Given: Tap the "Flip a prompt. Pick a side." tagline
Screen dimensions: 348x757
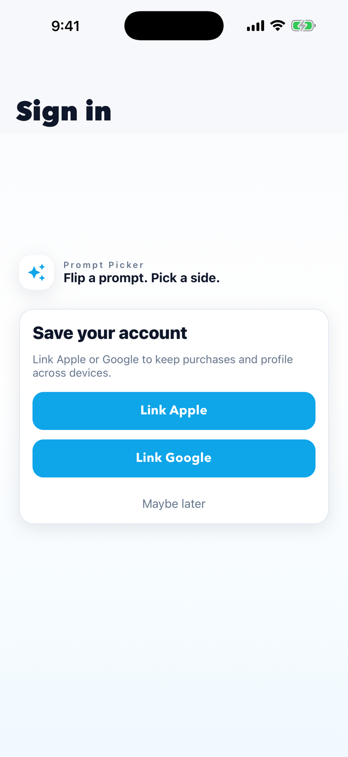Looking at the screenshot, I should point(142,278).
